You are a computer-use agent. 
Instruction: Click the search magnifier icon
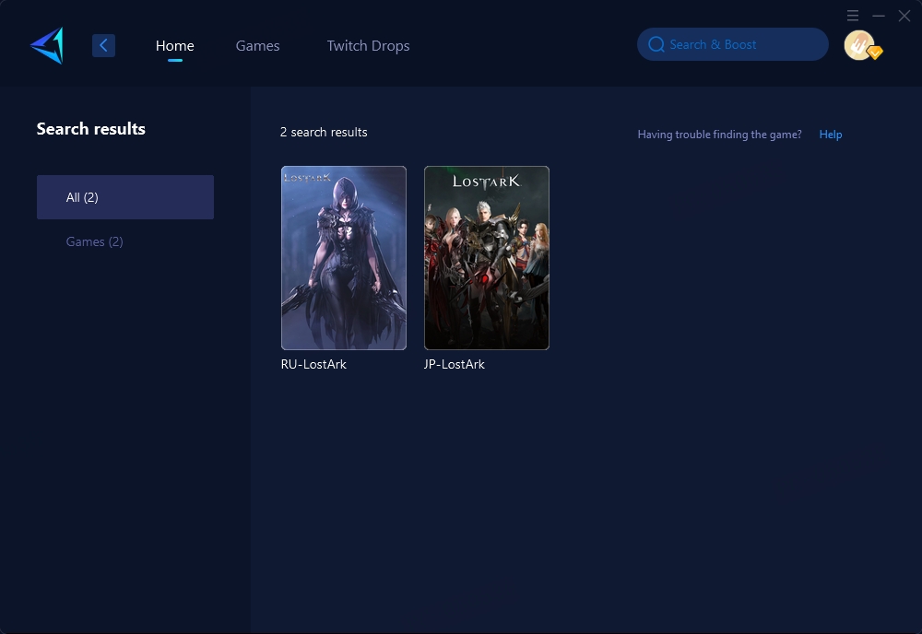tap(656, 44)
